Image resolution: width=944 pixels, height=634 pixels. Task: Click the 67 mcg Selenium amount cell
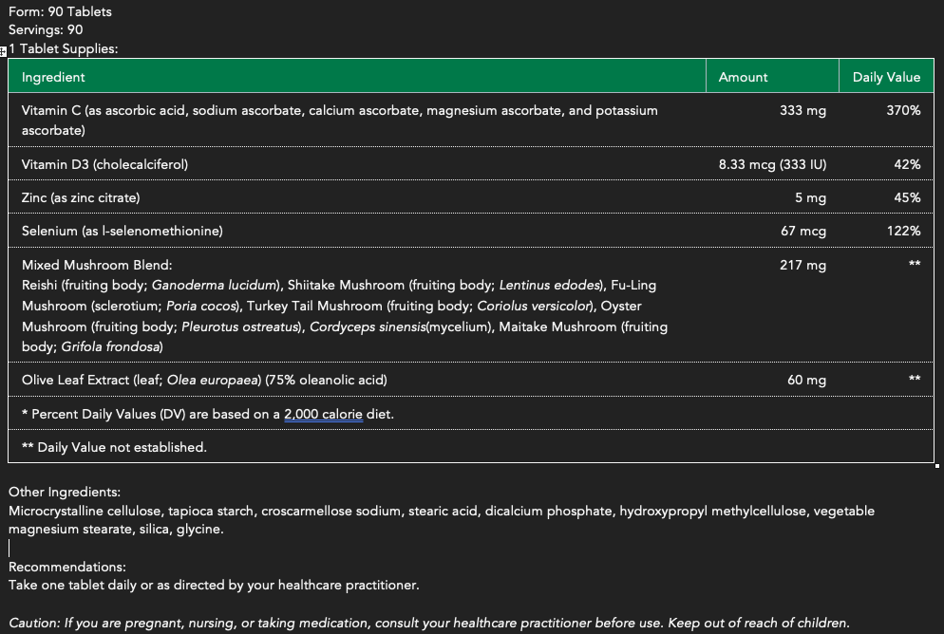802,231
